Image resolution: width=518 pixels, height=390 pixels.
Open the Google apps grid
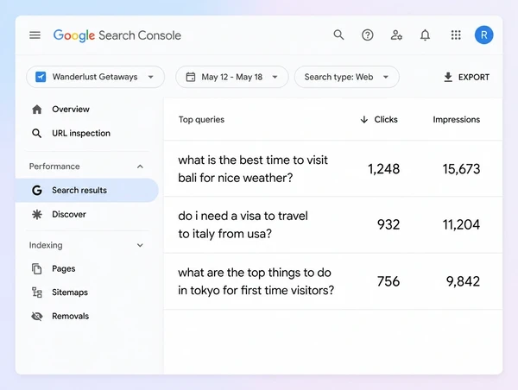tap(456, 35)
